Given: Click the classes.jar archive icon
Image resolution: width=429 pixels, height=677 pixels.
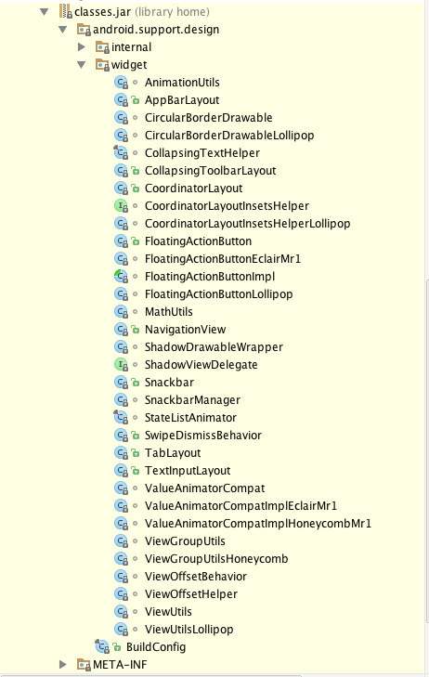Looking at the screenshot, I should click(66, 12).
